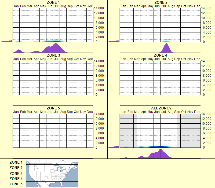215x188 pixels.
Task: Click the ZONE 5 legend label
Action: click(x=16, y=184)
